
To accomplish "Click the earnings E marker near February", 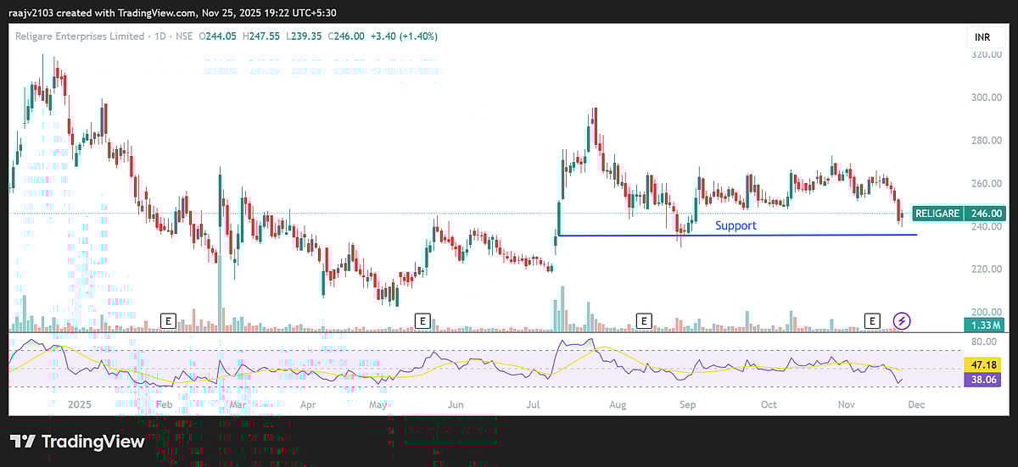I will click(x=168, y=320).
